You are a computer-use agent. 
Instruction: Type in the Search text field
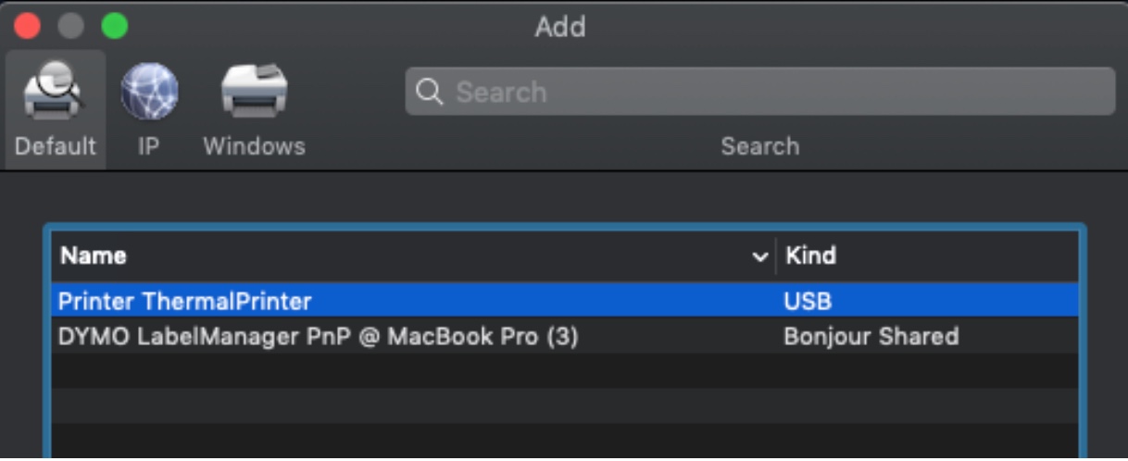[x=778, y=92]
